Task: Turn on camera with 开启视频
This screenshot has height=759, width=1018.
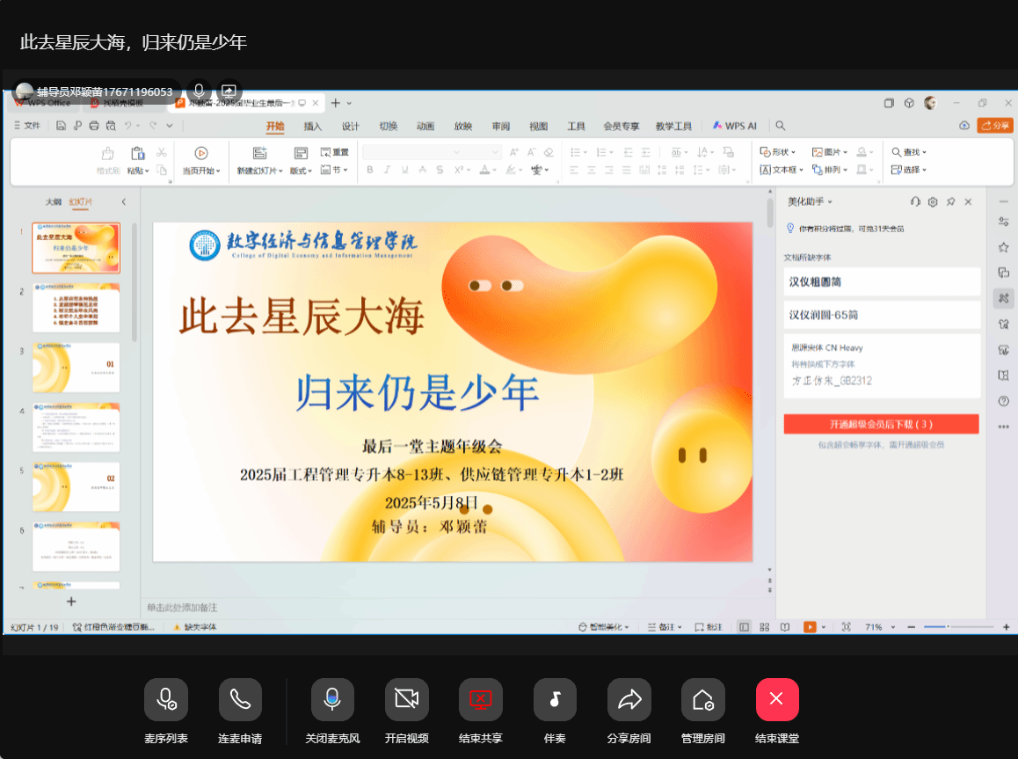Action: [406, 700]
